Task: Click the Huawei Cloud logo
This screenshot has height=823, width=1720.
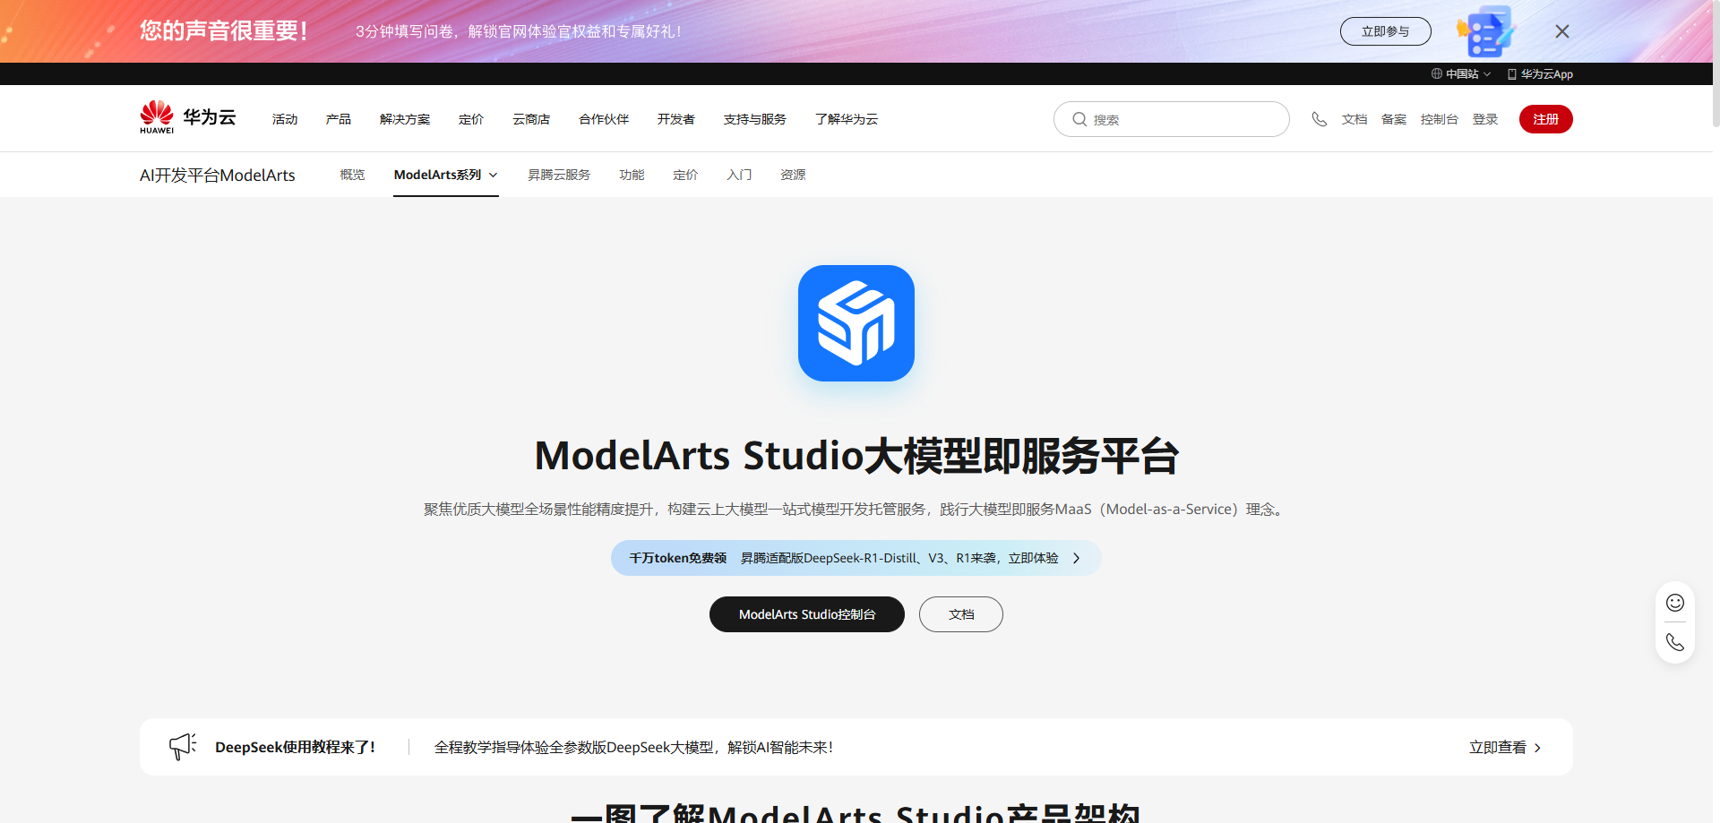Action: coord(188,118)
